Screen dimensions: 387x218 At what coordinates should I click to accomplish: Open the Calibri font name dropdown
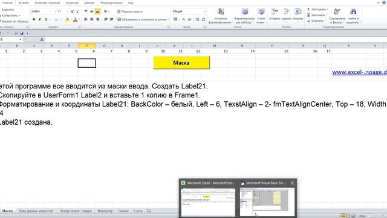point(55,12)
